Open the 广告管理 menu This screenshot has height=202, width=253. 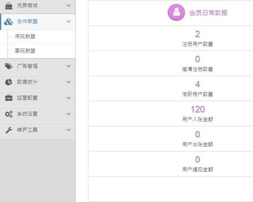pyautogui.click(x=38, y=66)
